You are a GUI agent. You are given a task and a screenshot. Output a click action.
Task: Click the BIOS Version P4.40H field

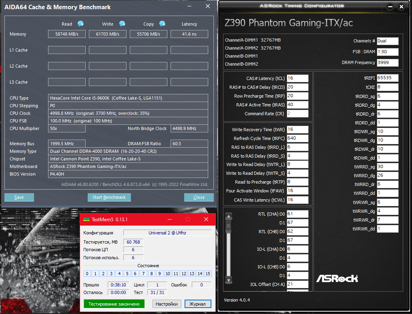pyautogui.click(x=128, y=174)
